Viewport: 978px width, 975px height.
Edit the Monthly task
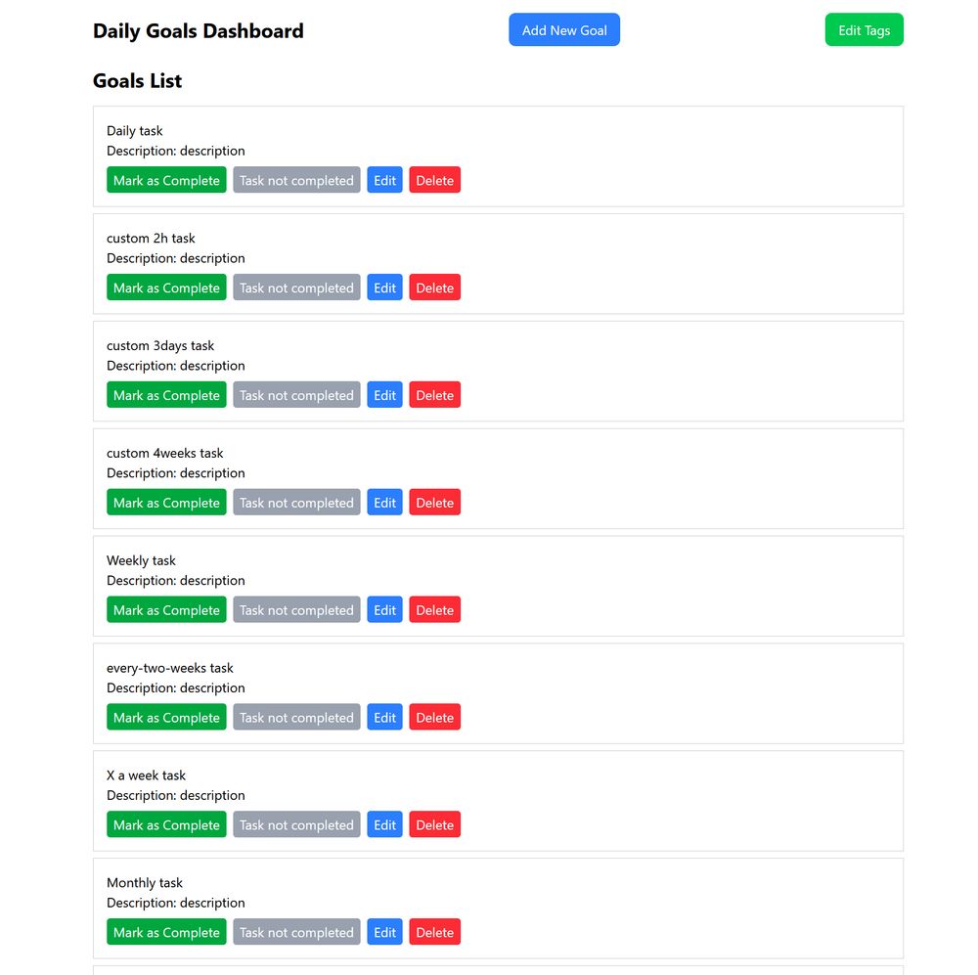(x=384, y=931)
